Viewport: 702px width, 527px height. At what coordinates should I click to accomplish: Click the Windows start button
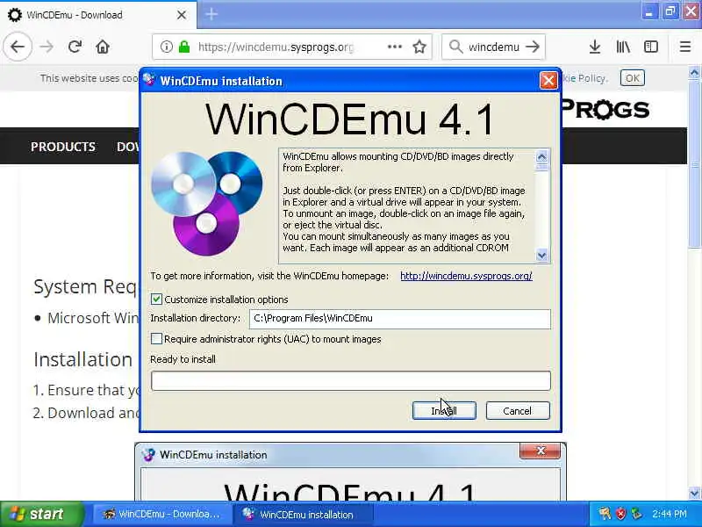tap(41, 514)
